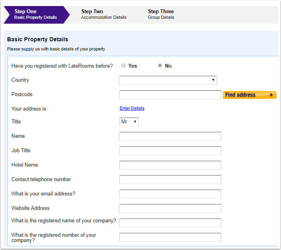This screenshot has height=250, width=281.
Task: Click the Find address button
Action: click(249, 95)
